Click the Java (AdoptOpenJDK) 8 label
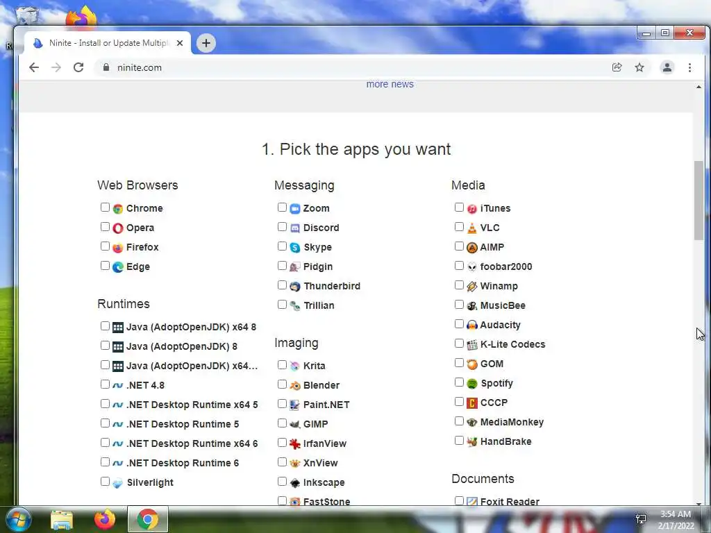Viewport: 711px width, 533px height. pyautogui.click(x=182, y=347)
